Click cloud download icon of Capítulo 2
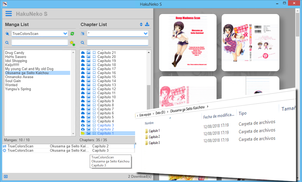 (83, 129)
